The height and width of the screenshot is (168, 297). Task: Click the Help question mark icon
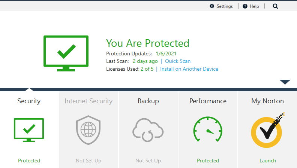pyautogui.click(x=245, y=6)
